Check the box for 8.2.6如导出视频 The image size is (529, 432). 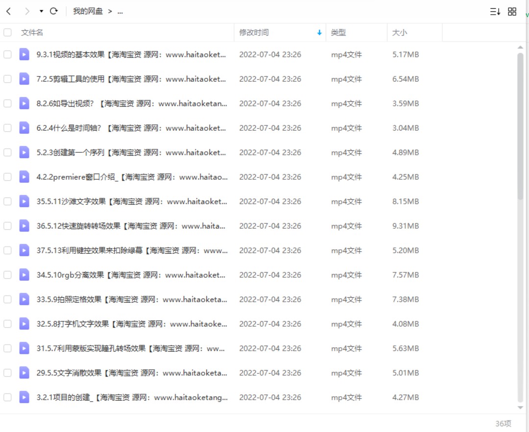point(7,103)
